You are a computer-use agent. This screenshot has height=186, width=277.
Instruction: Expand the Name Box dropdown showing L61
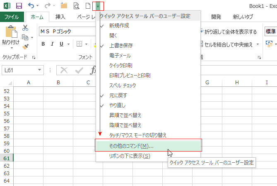[39, 70]
